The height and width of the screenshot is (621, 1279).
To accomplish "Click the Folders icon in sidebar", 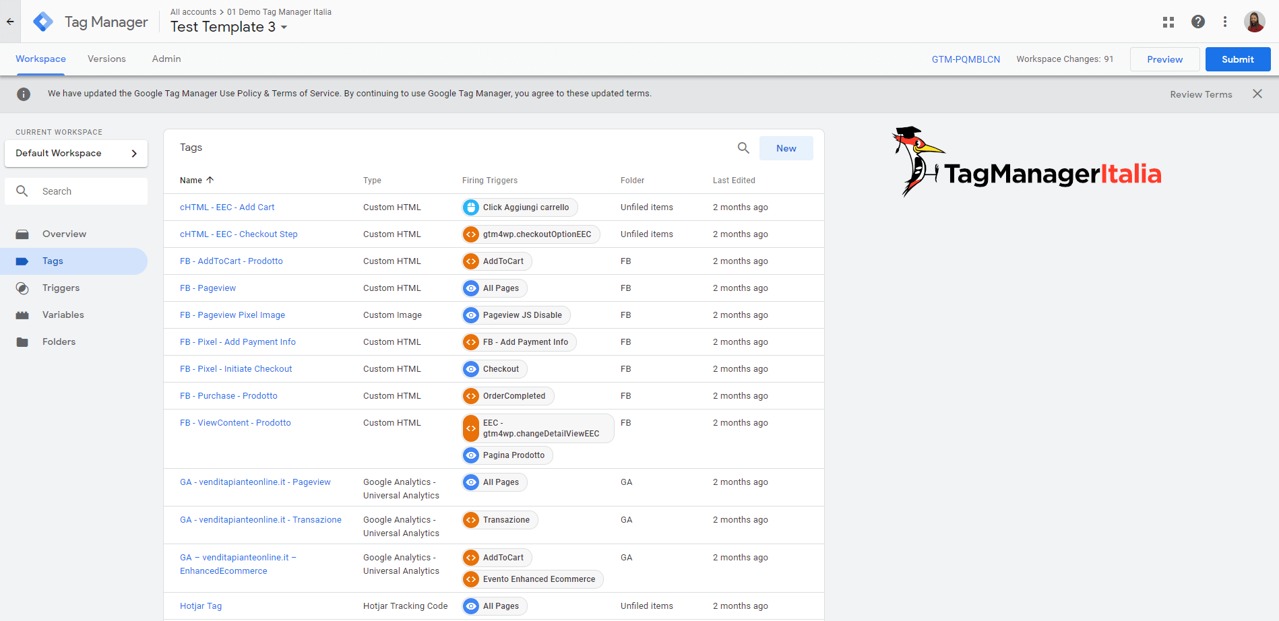I will point(22,342).
